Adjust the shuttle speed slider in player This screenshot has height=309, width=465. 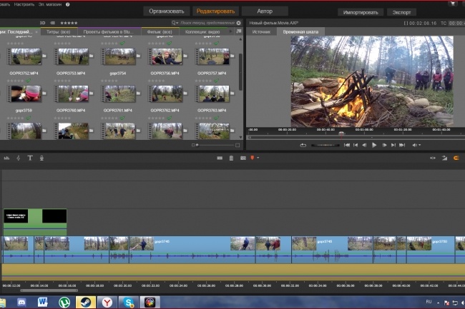[x=325, y=145]
